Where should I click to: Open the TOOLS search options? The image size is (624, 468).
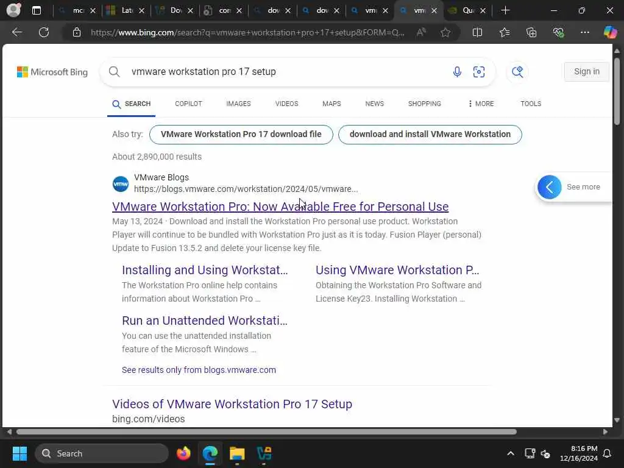point(531,104)
